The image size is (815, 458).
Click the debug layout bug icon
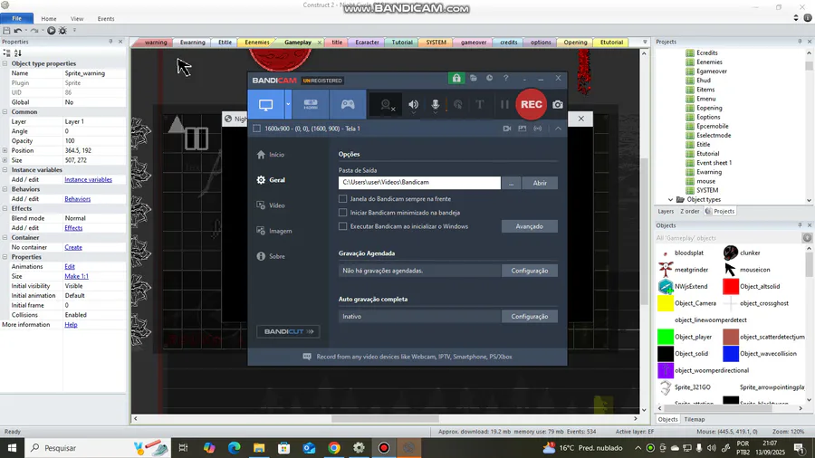(62, 31)
